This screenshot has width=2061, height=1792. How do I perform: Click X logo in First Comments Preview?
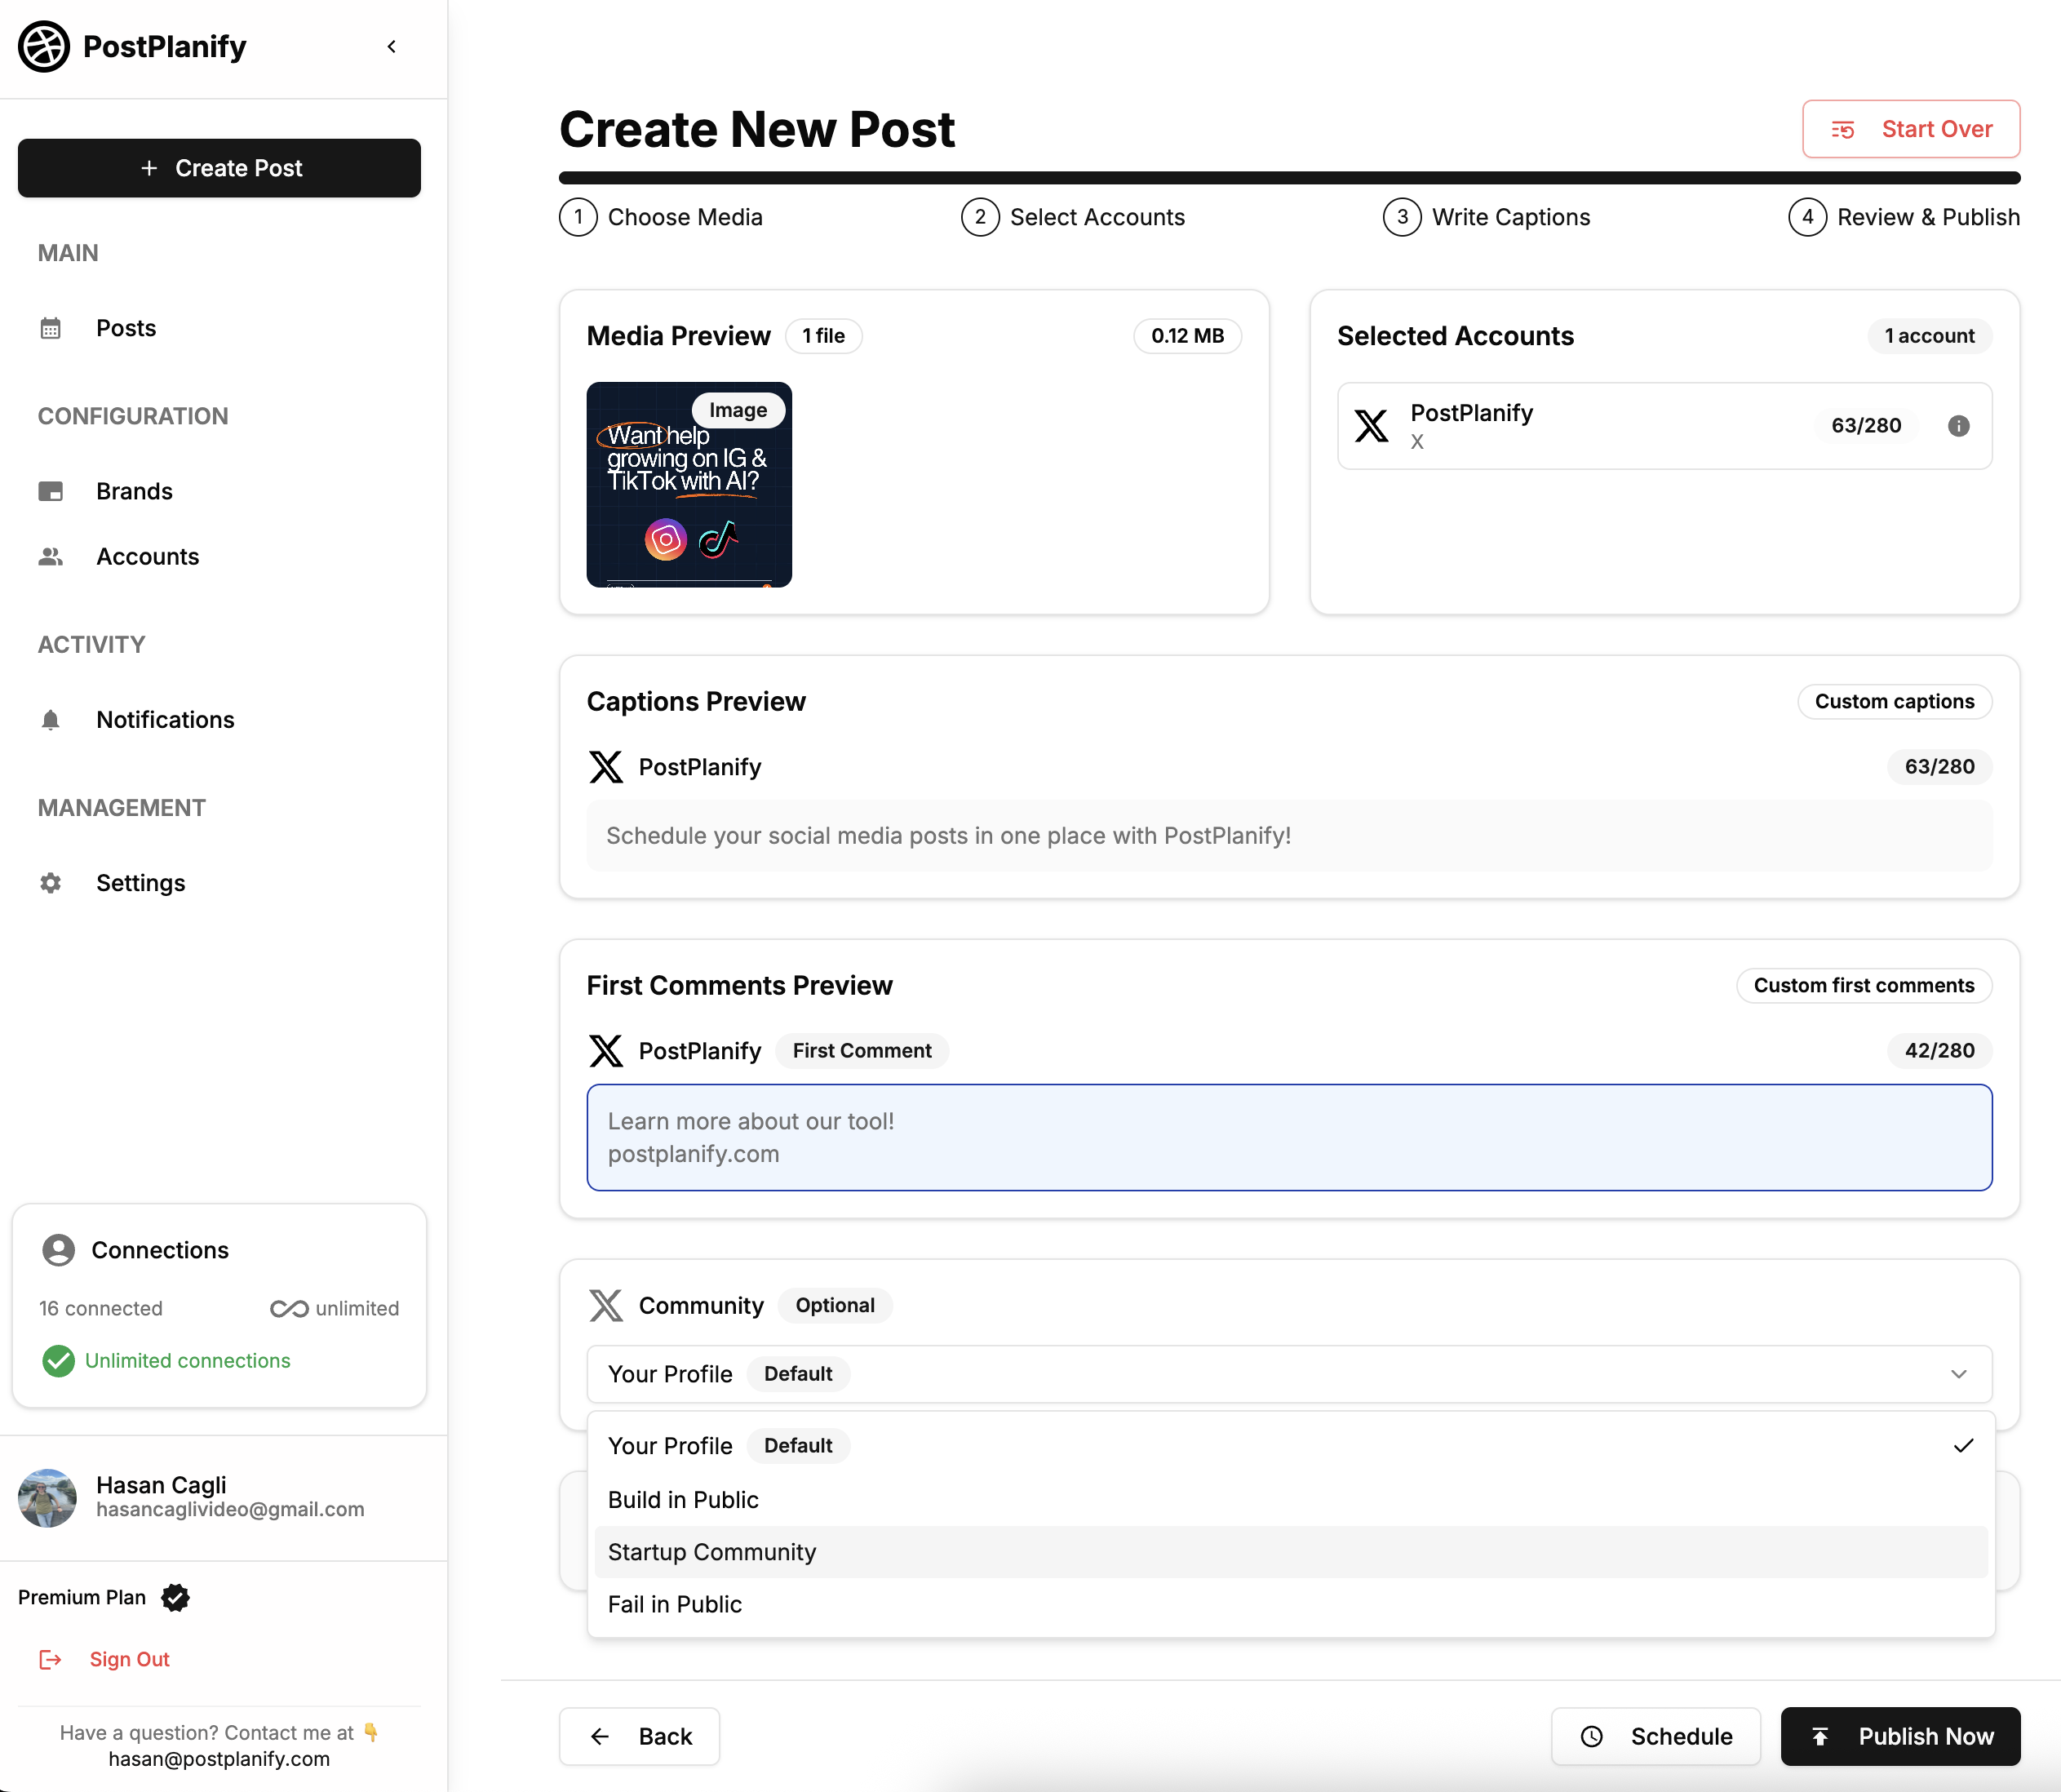pyautogui.click(x=605, y=1051)
